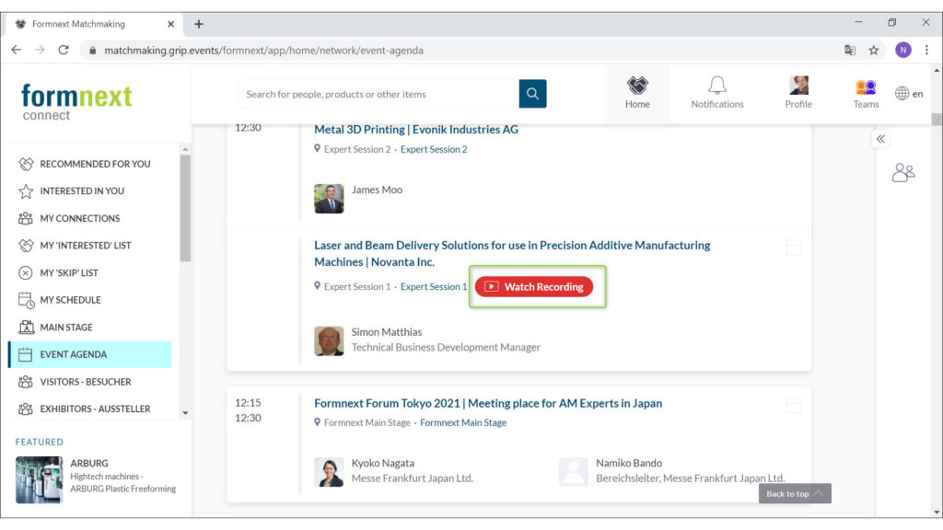
Task: Click Back to top button
Action: pos(795,494)
